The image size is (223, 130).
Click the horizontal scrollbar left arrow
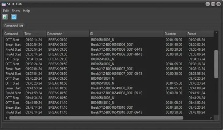click(6, 117)
